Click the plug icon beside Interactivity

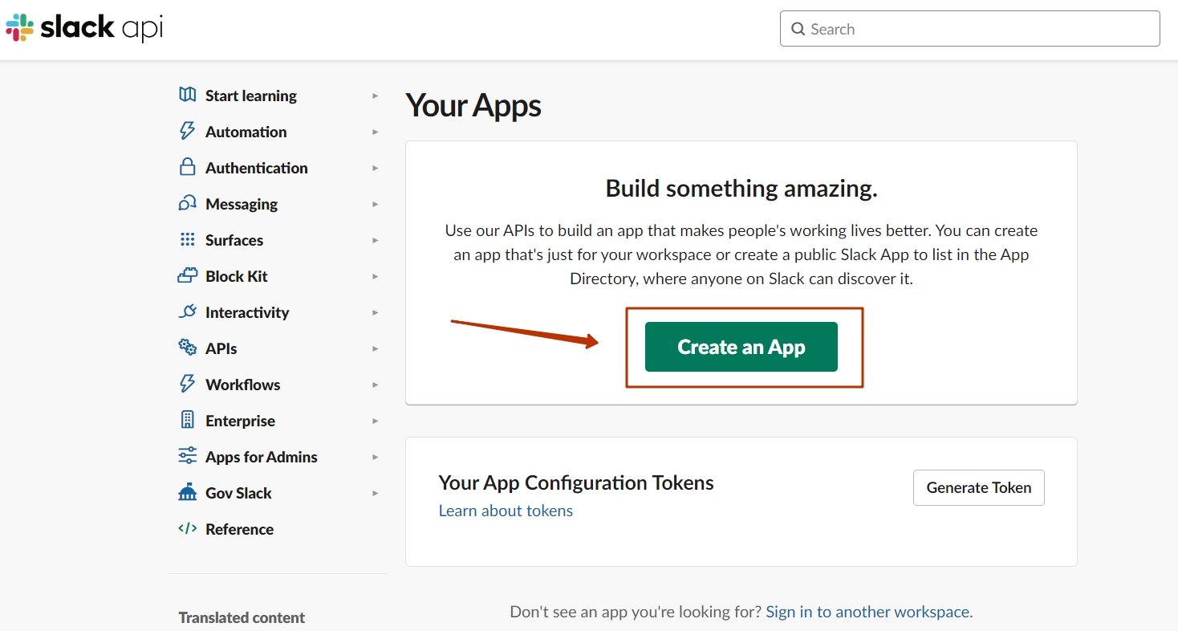(187, 312)
